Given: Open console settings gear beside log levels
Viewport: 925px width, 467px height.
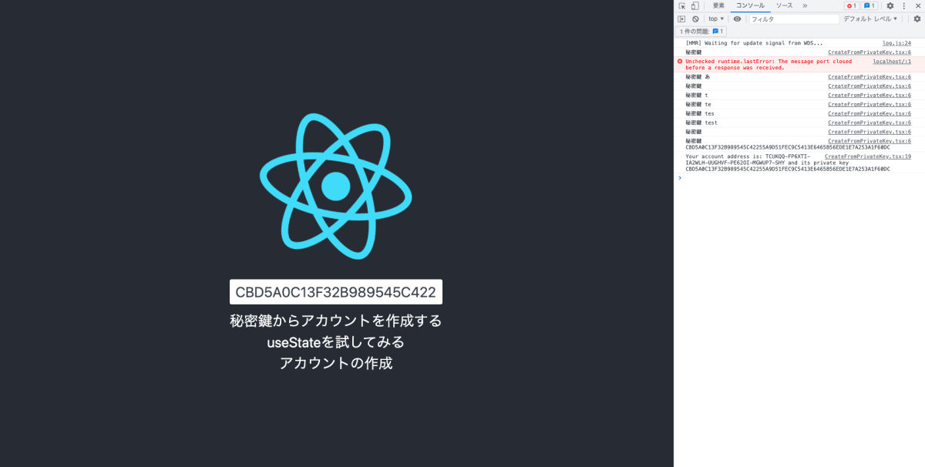Looking at the screenshot, I should click(917, 18).
